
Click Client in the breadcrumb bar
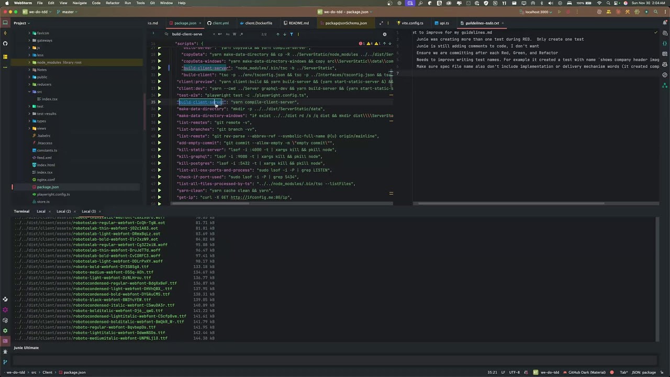(x=47, y=372)
